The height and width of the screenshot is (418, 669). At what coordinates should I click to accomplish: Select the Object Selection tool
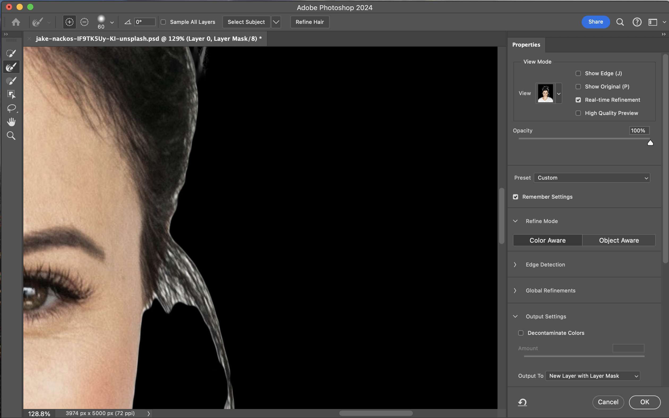(x=11, y=94)
